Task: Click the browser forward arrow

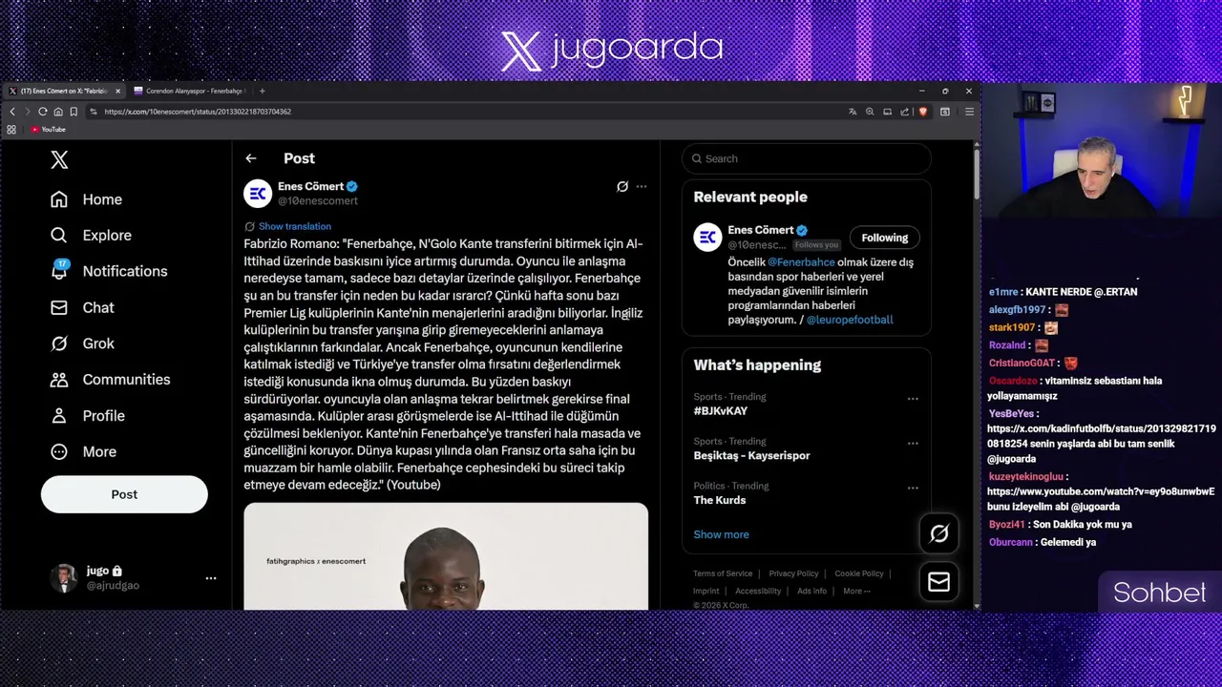Action: [x=27, y=112]
